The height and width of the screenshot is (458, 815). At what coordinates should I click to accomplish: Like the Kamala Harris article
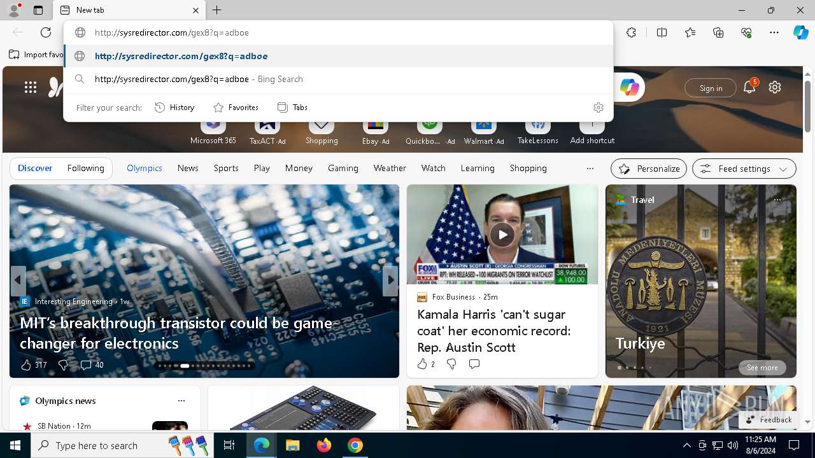pyautogui.click(x=425, y=364)
